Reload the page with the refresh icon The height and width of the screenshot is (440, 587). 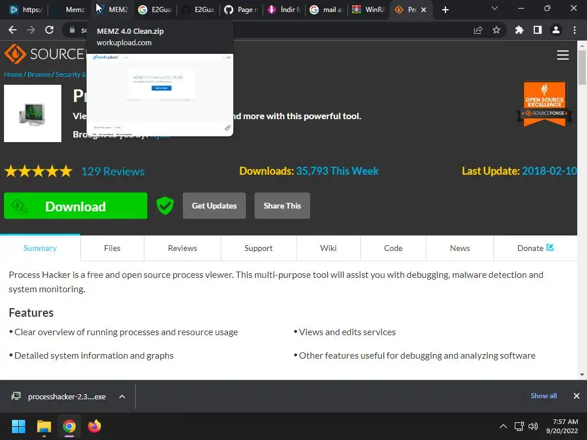(x=49, y=30)
